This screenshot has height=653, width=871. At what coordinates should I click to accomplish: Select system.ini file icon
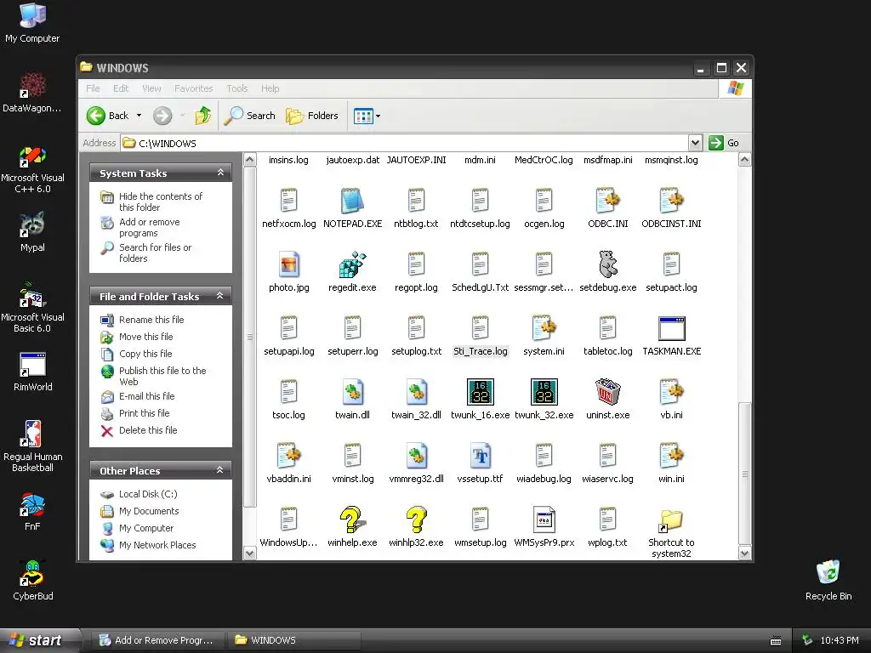coord(544,328)
